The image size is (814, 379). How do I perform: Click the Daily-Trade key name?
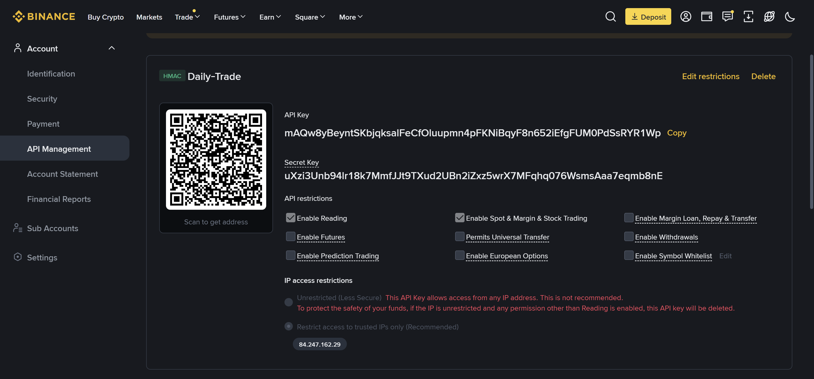tap(214, 76)
